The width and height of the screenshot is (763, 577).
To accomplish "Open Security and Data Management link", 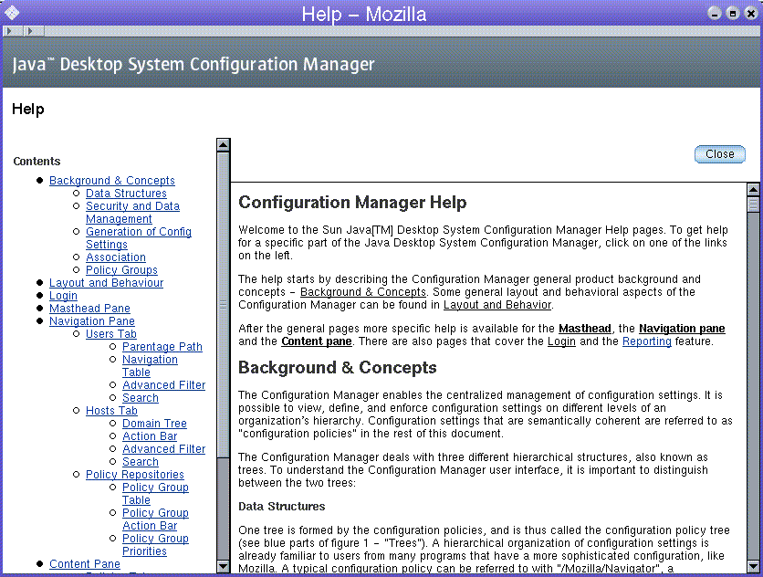I will click(132, 213).
